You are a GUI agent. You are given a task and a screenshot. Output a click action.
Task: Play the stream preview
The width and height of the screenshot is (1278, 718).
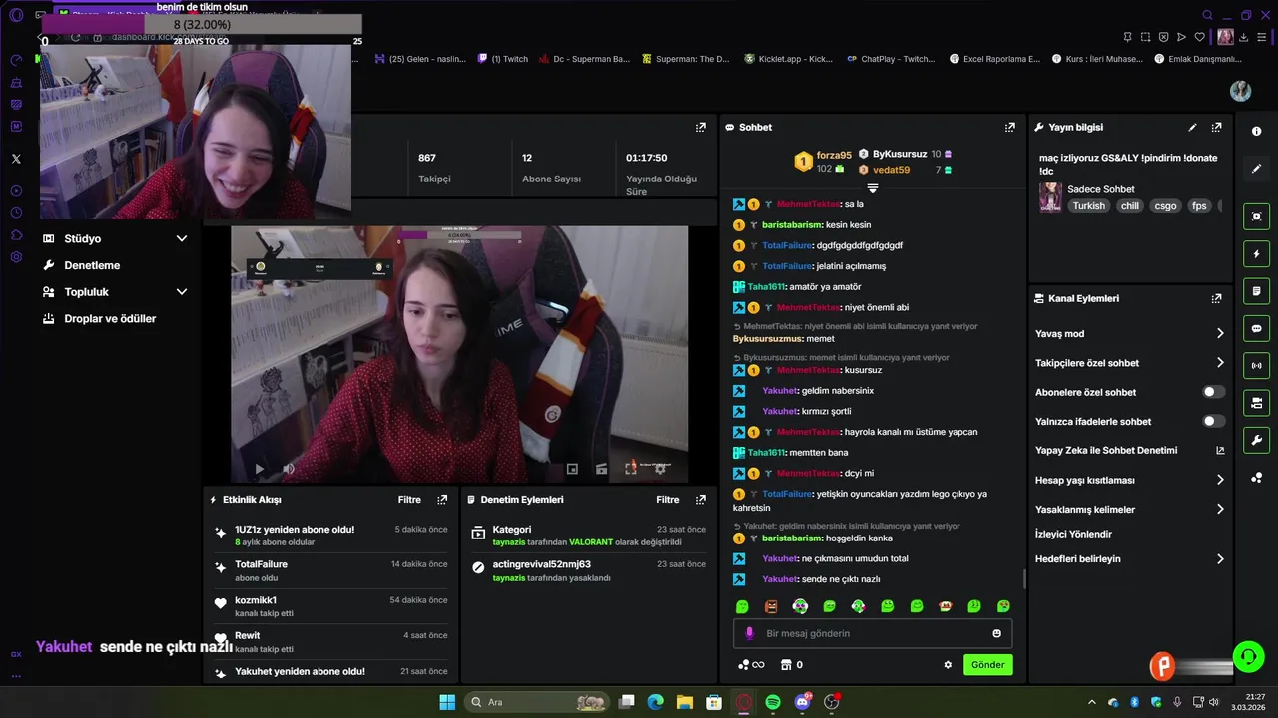pyautogui.click(x=259, y=469)
